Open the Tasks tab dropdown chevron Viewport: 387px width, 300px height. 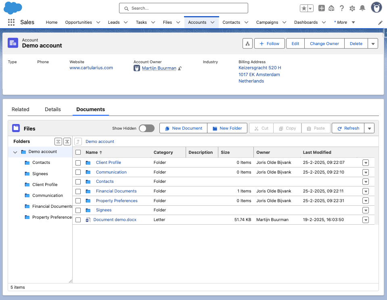153,23
